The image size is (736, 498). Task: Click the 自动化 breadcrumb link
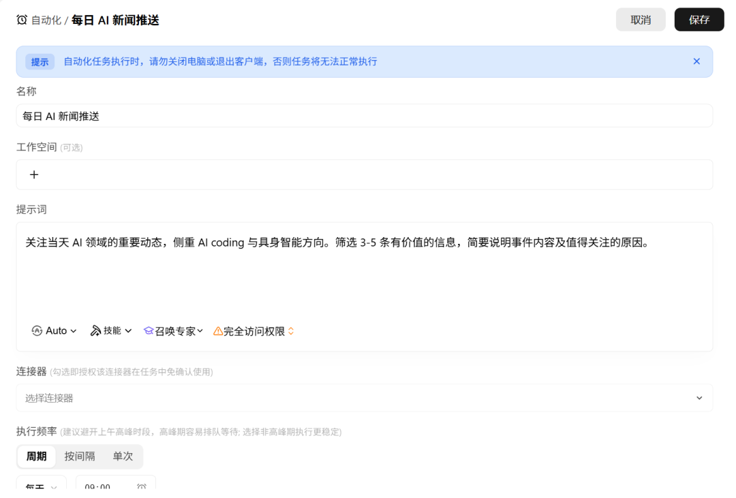tap(46, 20)
